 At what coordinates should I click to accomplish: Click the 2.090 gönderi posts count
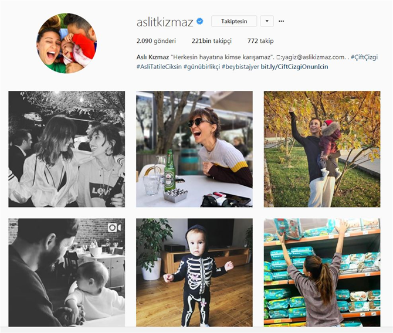(x=156, y=41)
